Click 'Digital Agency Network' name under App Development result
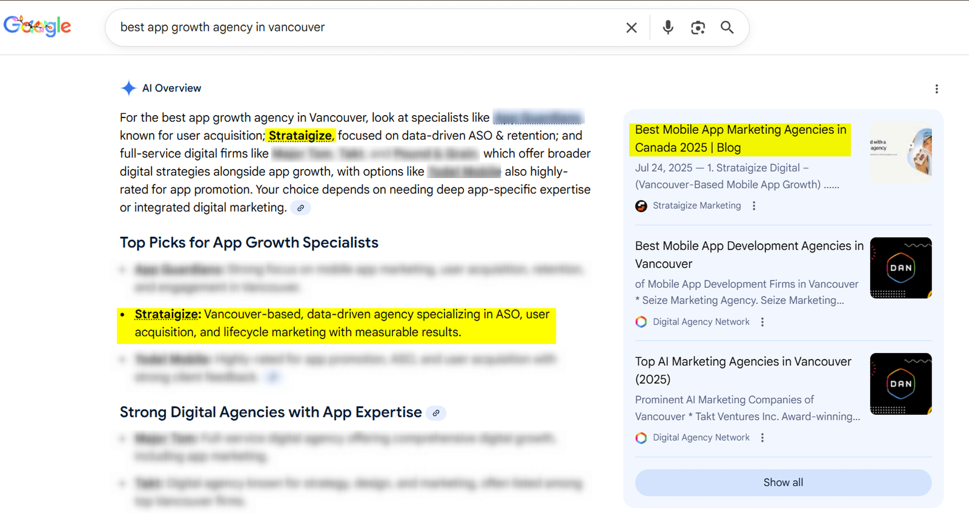Screen dimensions: 969x513 (701, 322)
